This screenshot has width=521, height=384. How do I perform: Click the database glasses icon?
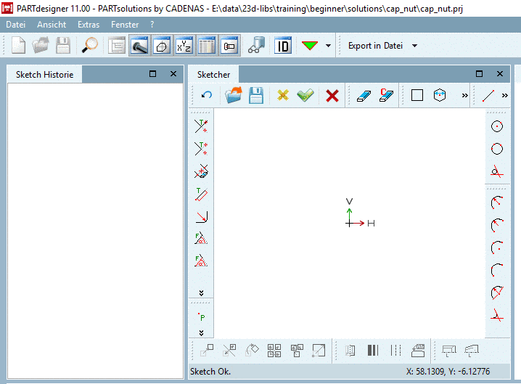[257, 46]
